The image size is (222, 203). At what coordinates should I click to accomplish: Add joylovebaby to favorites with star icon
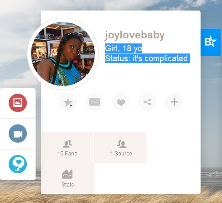point(68,102)
